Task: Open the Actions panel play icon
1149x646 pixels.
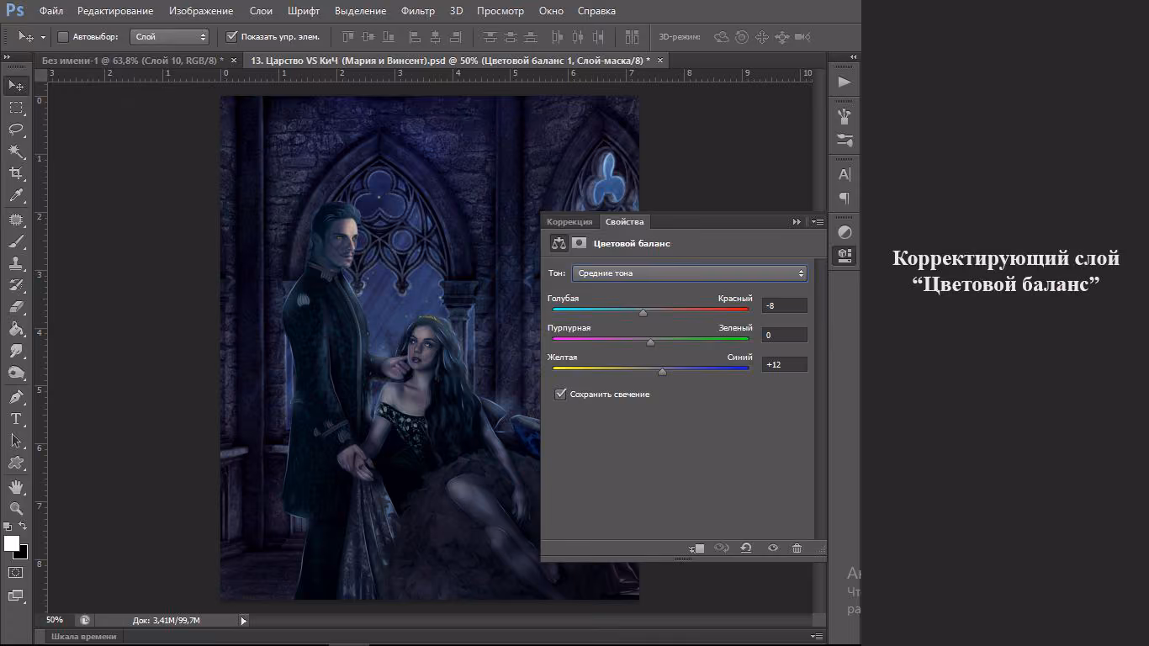Action: coord(845,82)
